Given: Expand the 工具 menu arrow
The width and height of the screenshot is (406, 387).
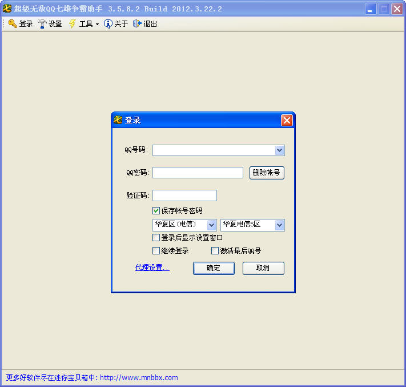Looking at the screenshot, I should (97, 24).
